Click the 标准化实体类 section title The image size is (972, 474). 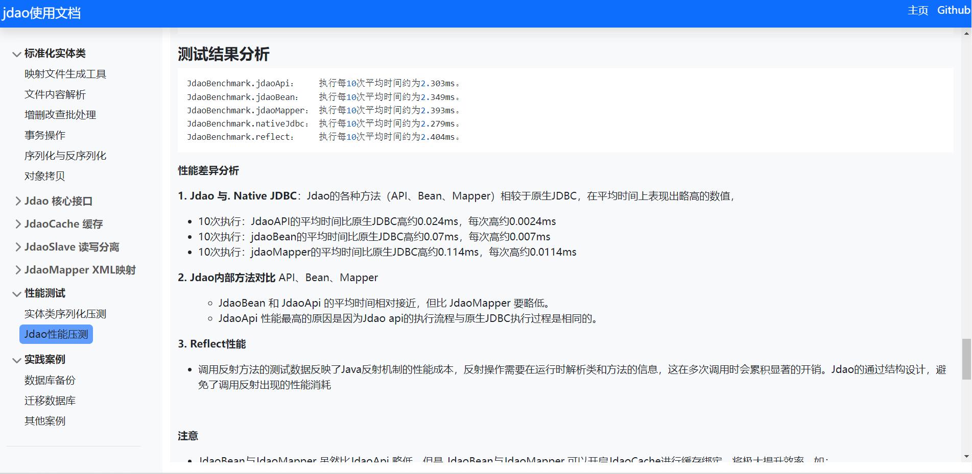pos(55,53)
